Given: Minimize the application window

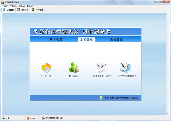Looking at the screenshot, I should coord(156,2).
